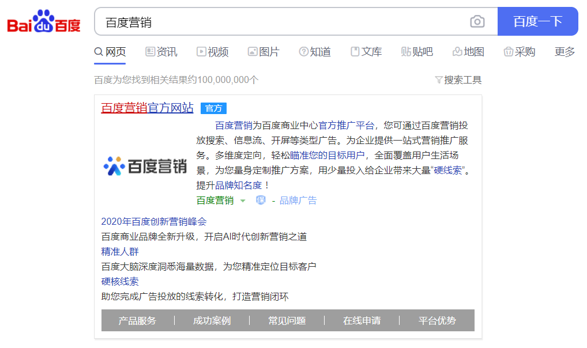Click 瞄准您的目标用户 link text
587x348 pixels.
click(x=327, y=156)
